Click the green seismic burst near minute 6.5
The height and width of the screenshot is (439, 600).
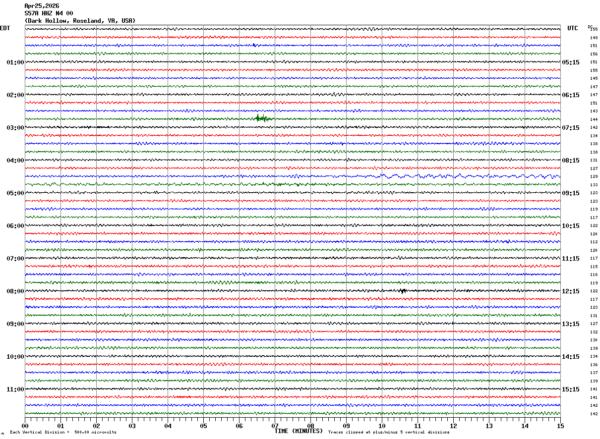click(x=262, y=118)
